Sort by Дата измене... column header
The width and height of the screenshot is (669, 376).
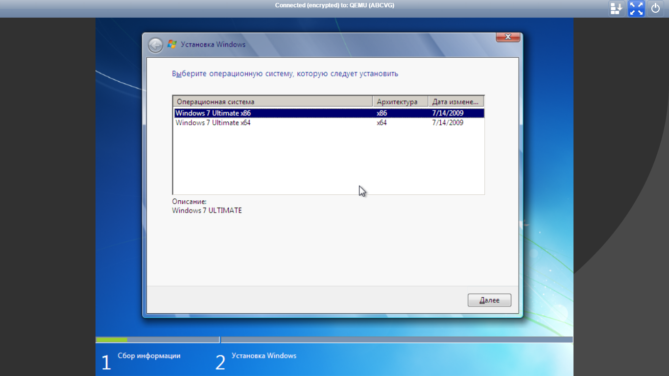coord(456,102)
